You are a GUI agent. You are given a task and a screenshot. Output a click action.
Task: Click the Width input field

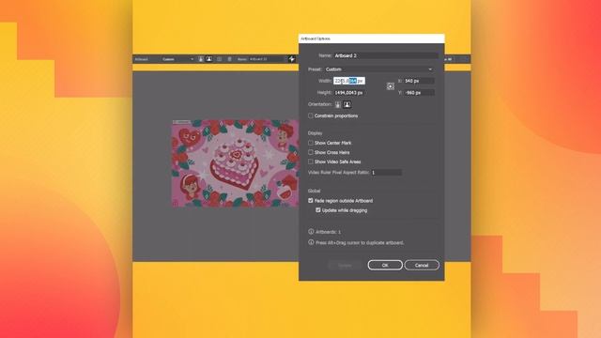[349, 81]
